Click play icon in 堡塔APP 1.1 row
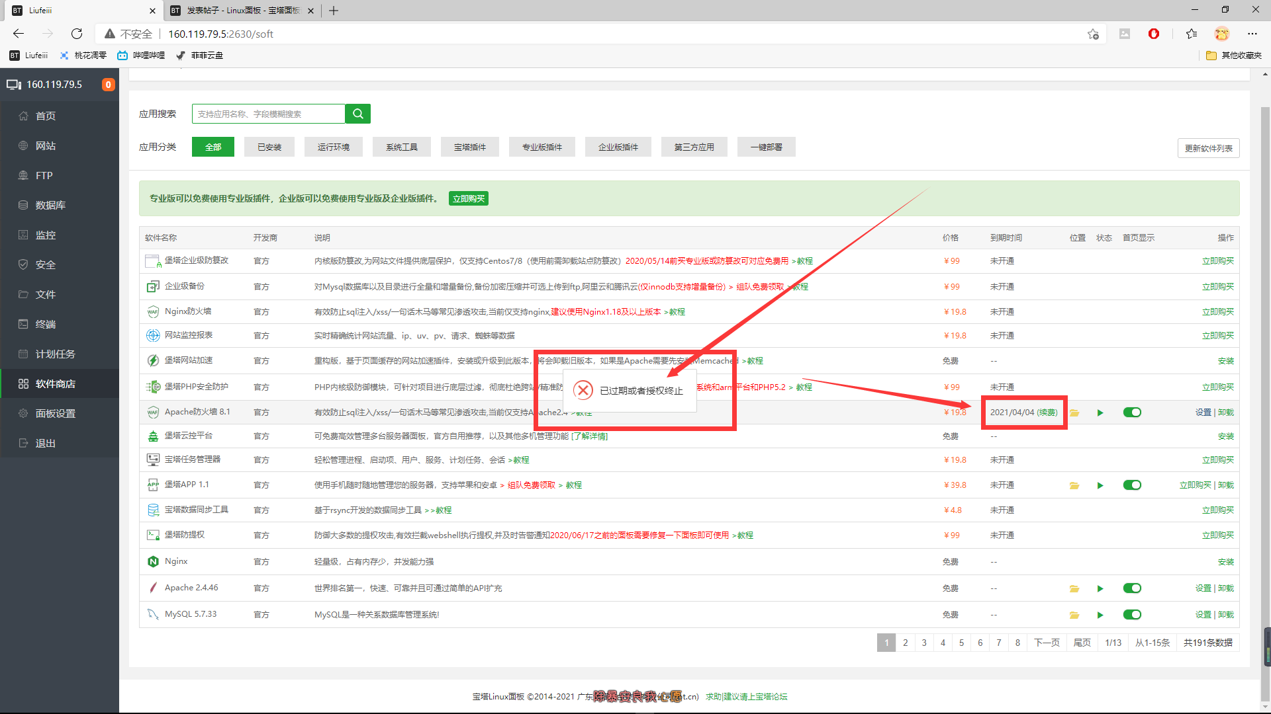This screenshot has height=714, width=1271. [1100, 485]
